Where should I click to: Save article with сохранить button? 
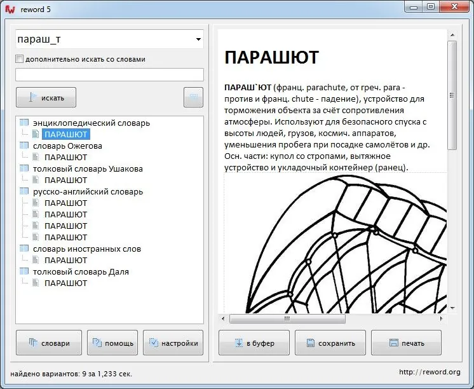tap(330, 343)
